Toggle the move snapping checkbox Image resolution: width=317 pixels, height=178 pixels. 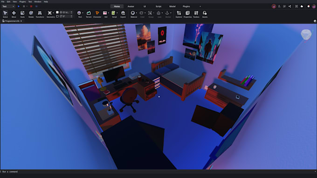[57, 12]
